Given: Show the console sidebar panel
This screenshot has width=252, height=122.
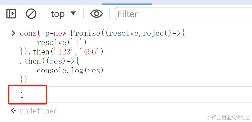Looking at the screenshot, I should (x=11, y=14).
